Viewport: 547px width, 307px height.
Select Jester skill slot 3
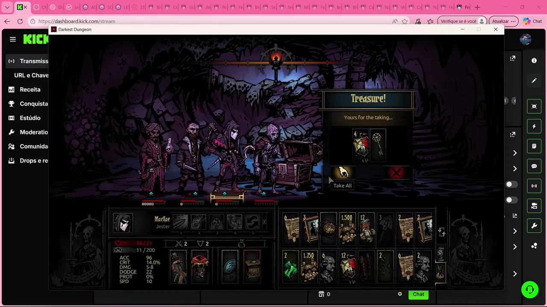pos(216,222)
